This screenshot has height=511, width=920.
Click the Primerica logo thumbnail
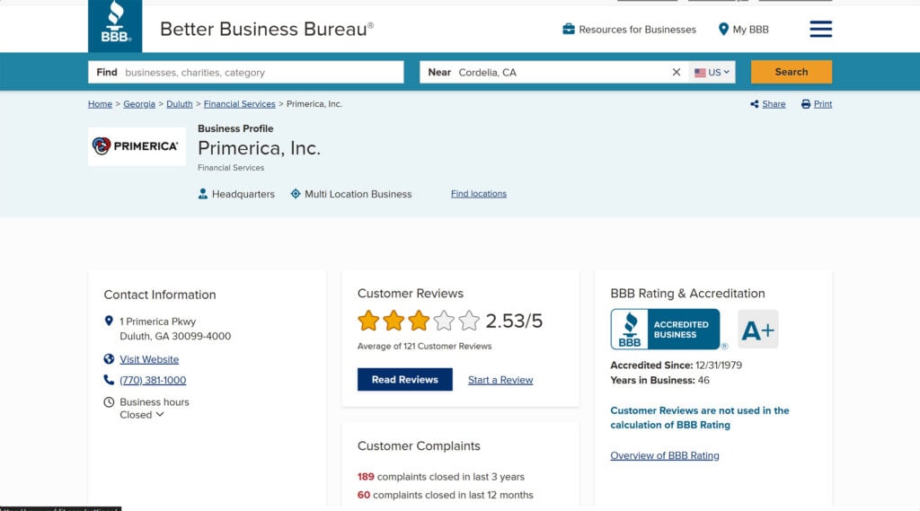[137, 146]
